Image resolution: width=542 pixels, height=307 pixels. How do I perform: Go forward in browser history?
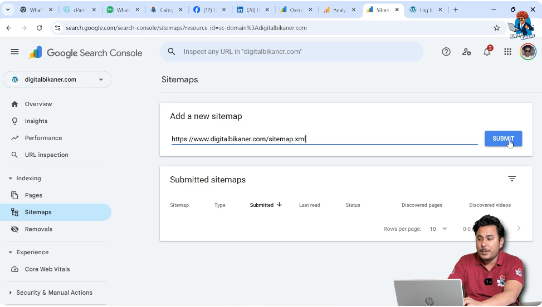(x=24, y=28)
